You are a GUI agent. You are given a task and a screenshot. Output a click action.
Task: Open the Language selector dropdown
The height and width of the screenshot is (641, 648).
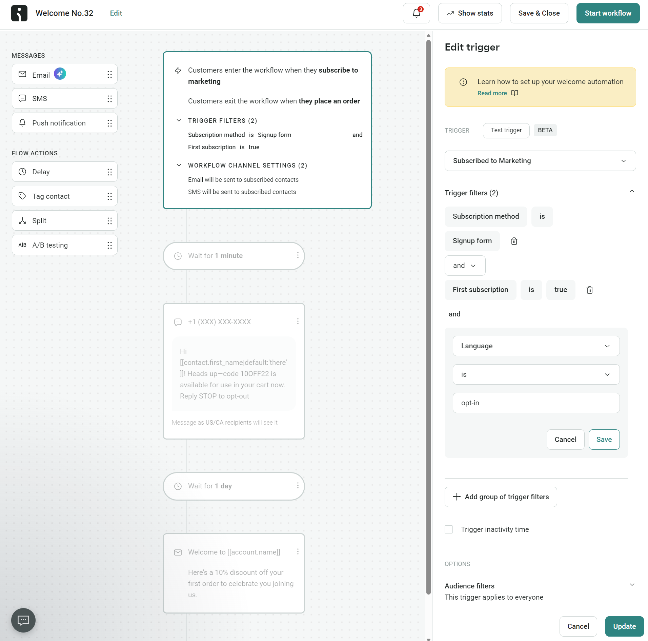coord(535,346)
